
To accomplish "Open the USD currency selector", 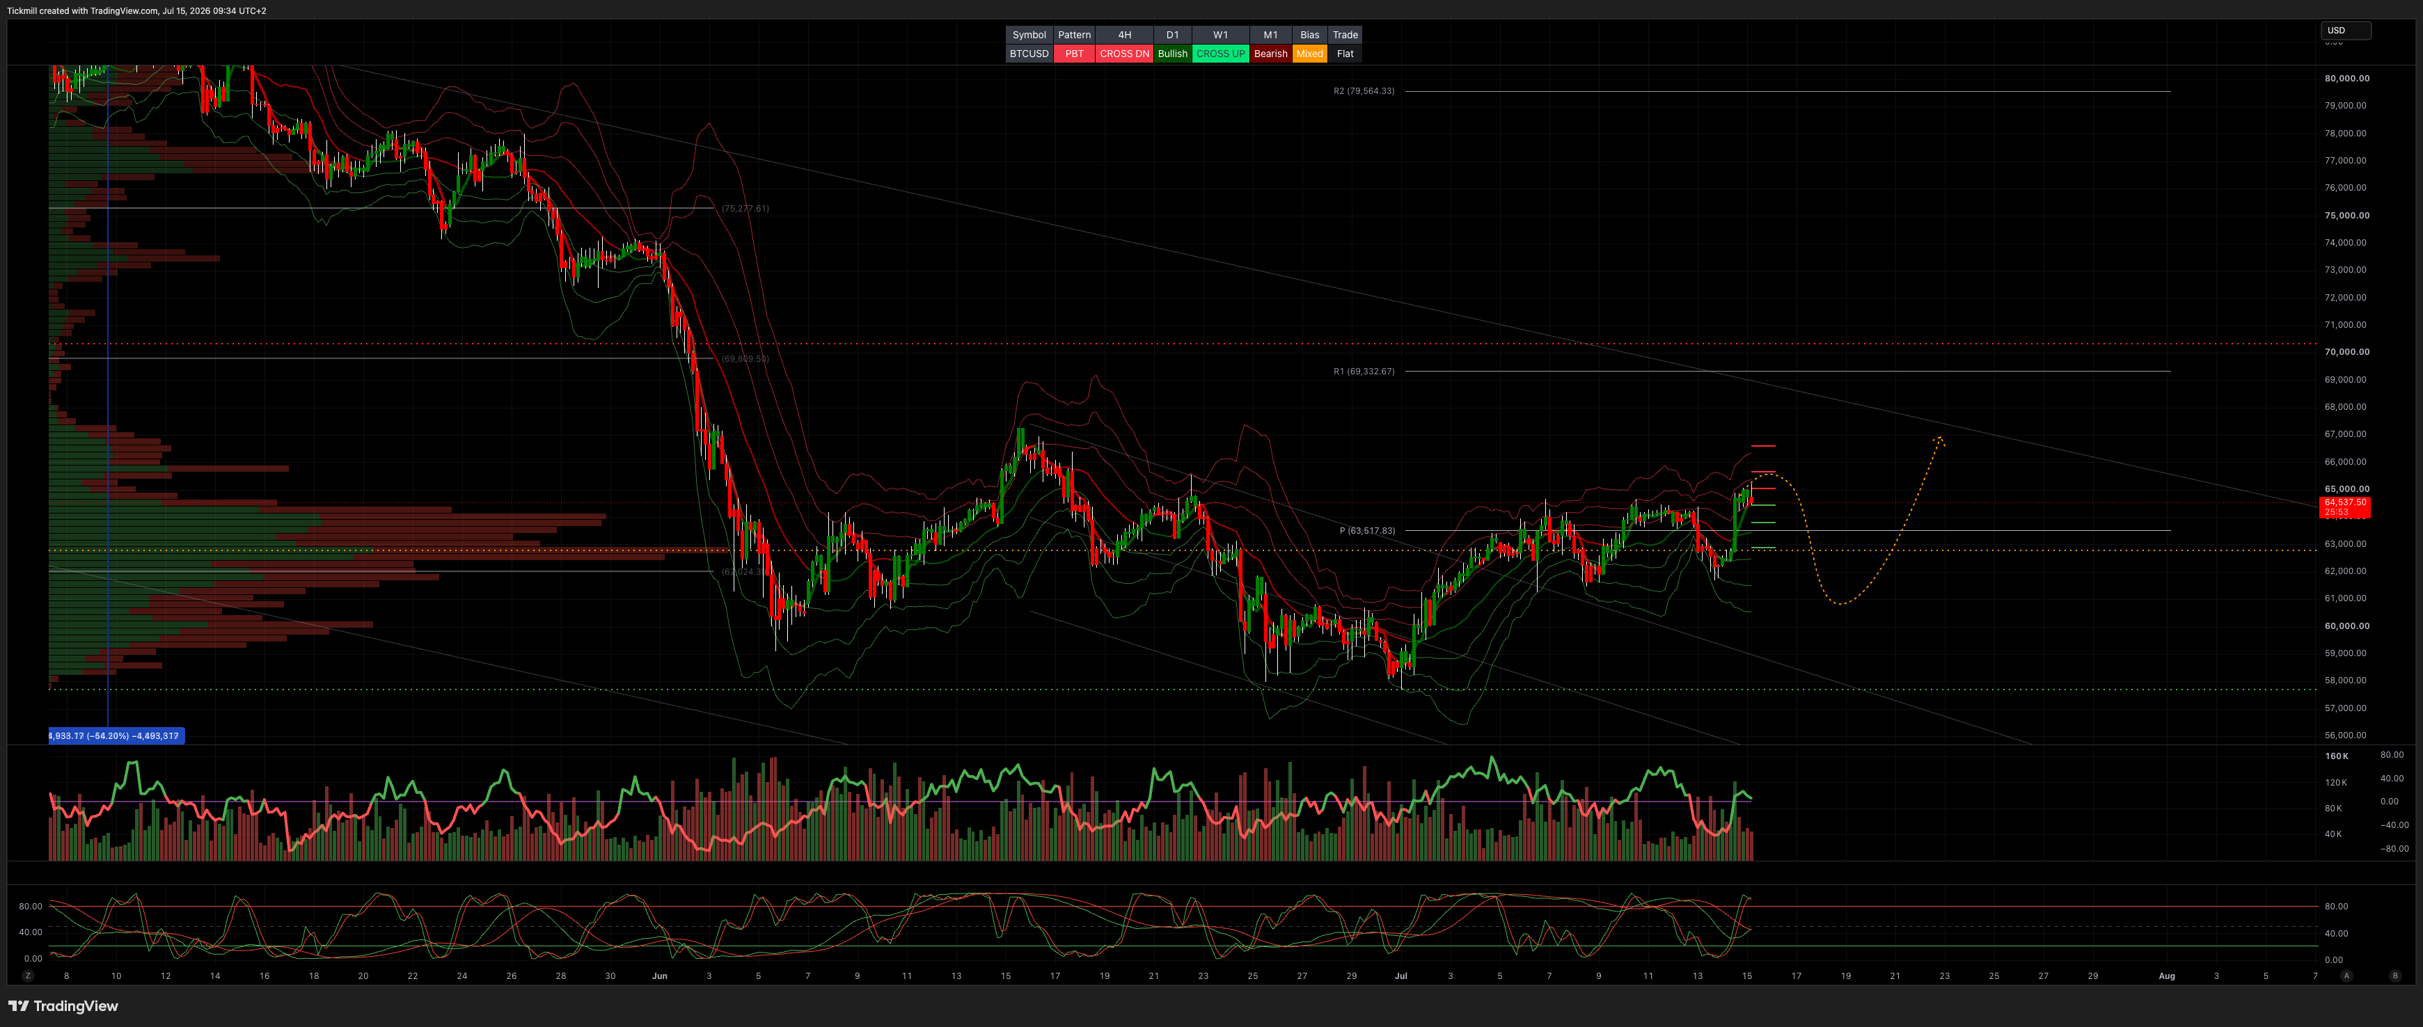I will pyautogui.click(x=2346, y=30).
